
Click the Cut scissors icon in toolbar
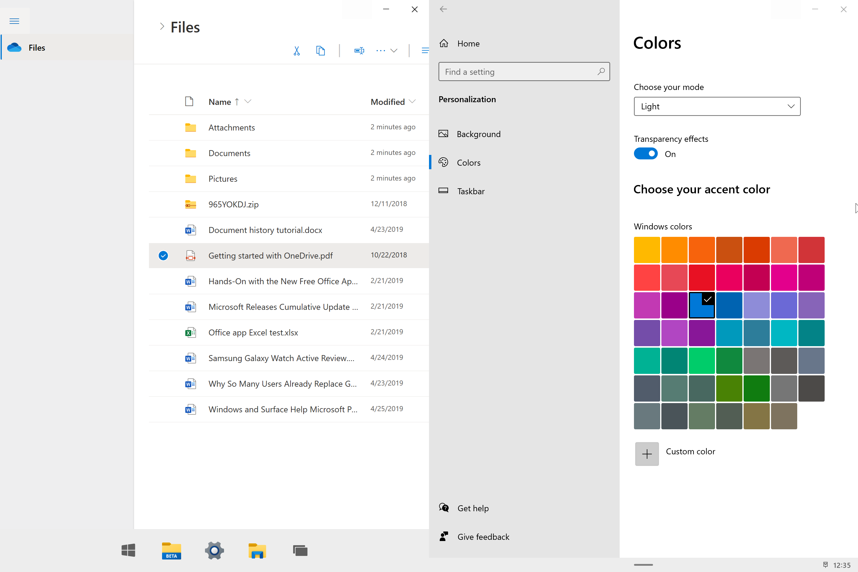click(x=297, y=51)
